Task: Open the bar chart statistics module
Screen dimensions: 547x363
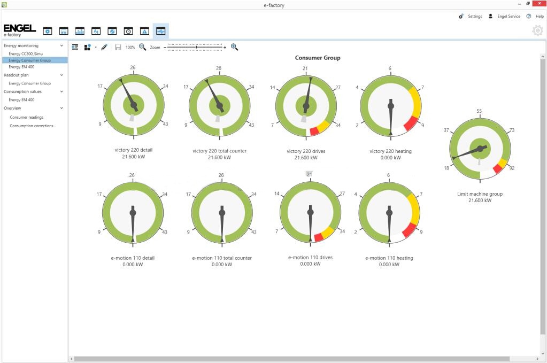Action: coord(80,31)
